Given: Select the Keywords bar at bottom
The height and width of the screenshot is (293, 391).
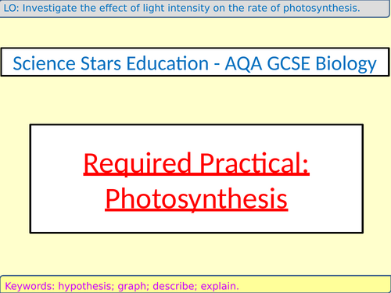Looking at the screenshot, I should [195, 284].
